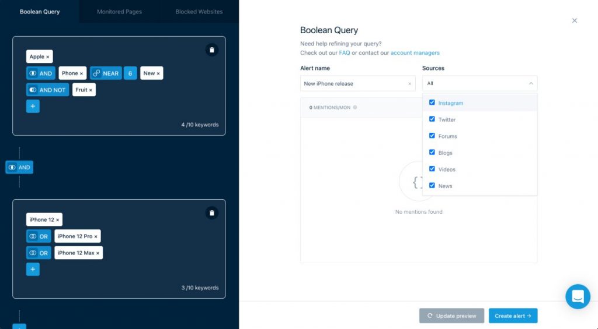Delete the first keyword group with trash icon
This screenshot has width=598, height=329.
click(211, 50)
